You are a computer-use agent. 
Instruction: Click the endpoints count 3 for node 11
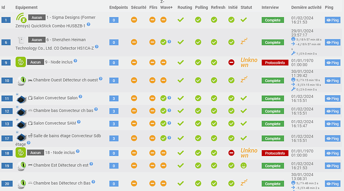(114, 99)
